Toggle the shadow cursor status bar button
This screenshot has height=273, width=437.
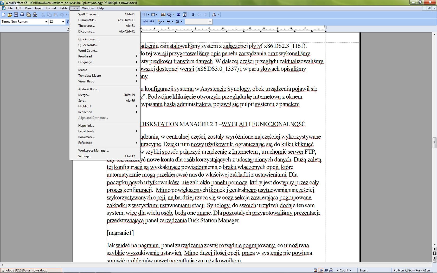pyautogui.click(x=321, y=270)
